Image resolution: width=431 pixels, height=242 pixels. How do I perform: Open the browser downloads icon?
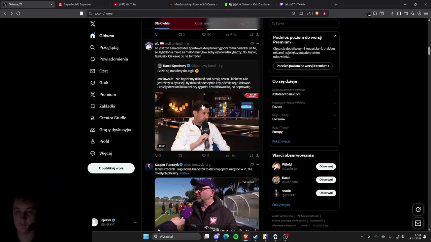(392, 13)
